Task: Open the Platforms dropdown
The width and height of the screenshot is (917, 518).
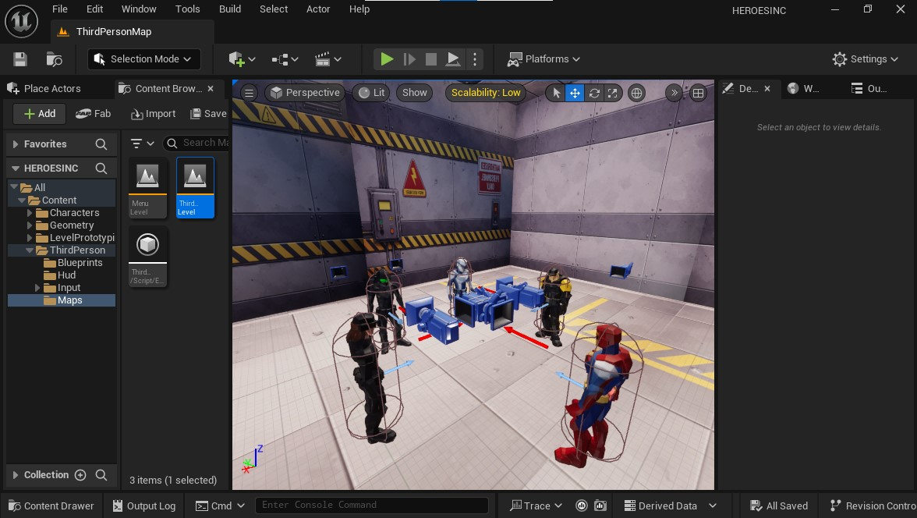Action: pyautogui.click(x=544, y=59)
